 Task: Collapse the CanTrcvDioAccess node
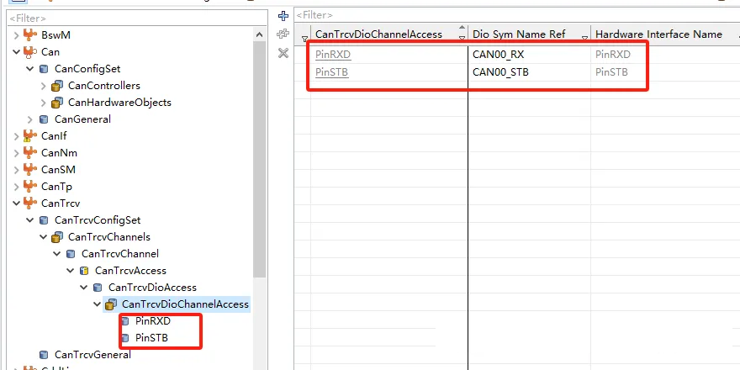[83, 288]
